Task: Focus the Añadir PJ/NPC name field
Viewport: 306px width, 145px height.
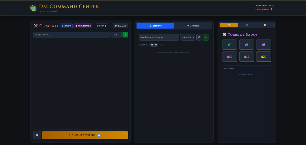Action: (x=72, y=35)
